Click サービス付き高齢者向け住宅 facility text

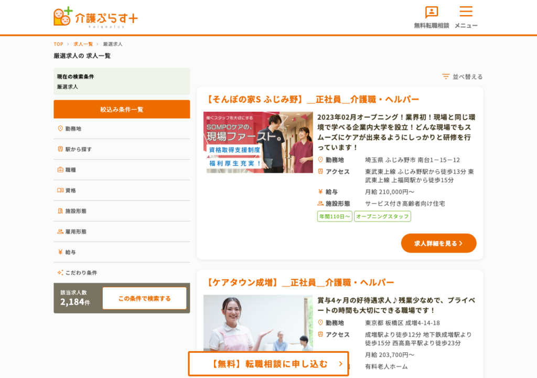[405, 203]
